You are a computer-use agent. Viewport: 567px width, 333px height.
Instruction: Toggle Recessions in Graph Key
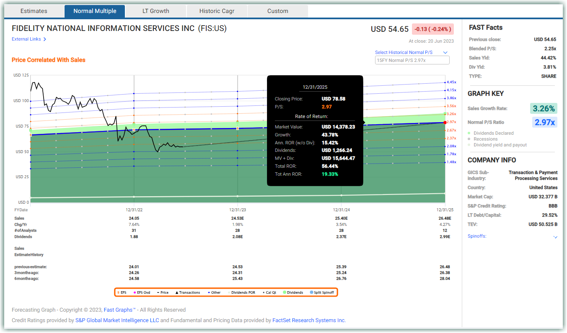pyautogui.click(x=483, y=139)
